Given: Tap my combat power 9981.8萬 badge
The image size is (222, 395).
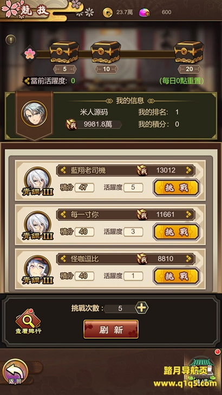Looking at the screenshot, I should (x=94, y=125).
